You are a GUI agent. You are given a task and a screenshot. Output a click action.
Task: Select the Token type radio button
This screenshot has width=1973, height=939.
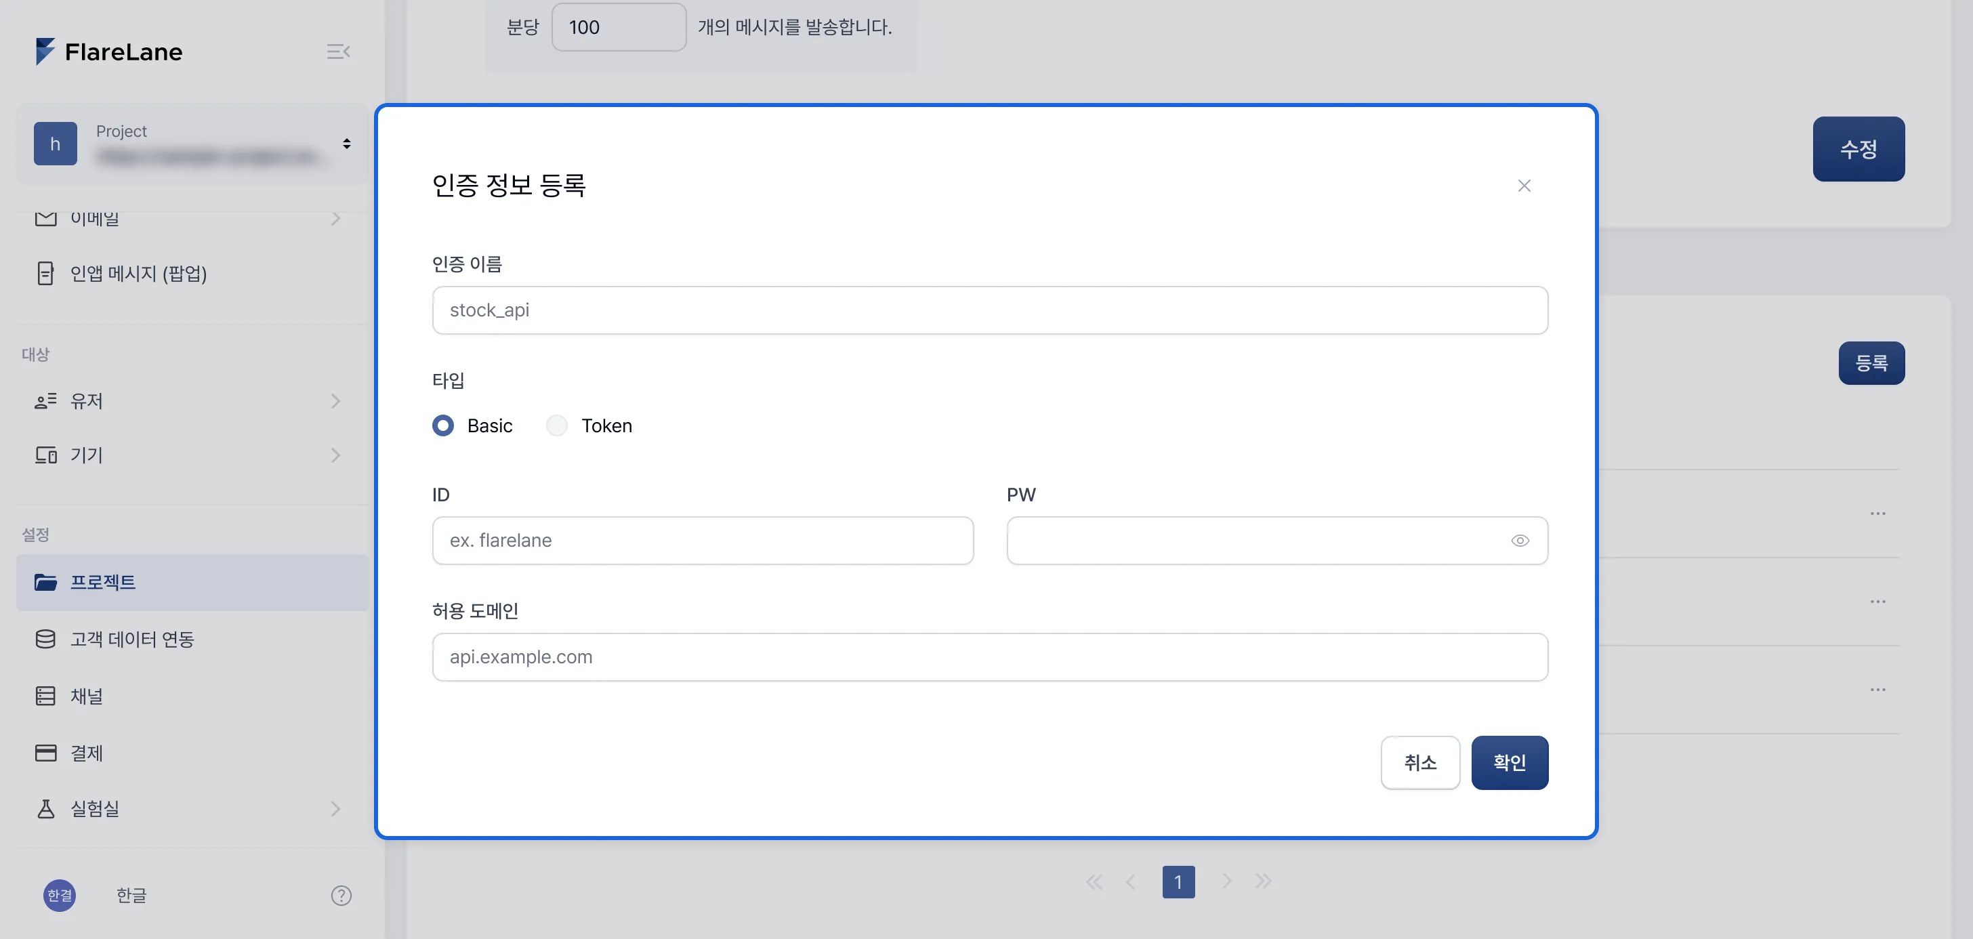557,425
